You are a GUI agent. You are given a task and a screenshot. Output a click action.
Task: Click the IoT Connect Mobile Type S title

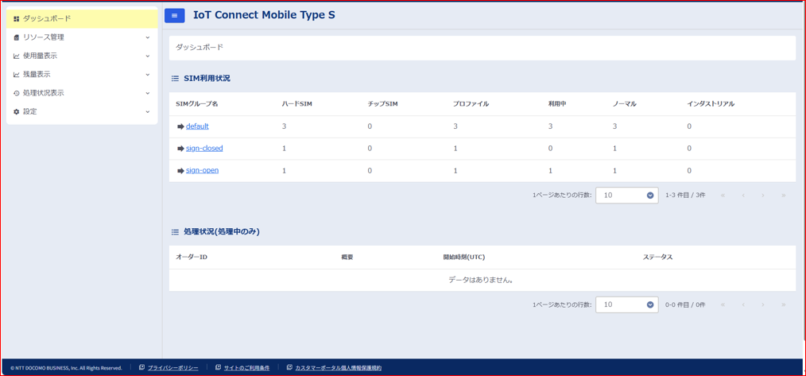[264, 15]
